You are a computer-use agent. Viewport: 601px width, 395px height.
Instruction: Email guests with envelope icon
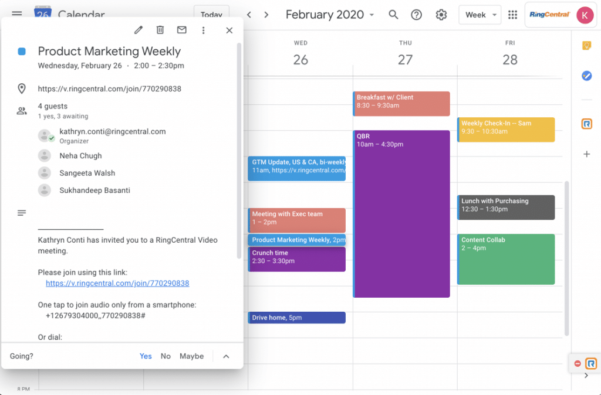point(182,30)
